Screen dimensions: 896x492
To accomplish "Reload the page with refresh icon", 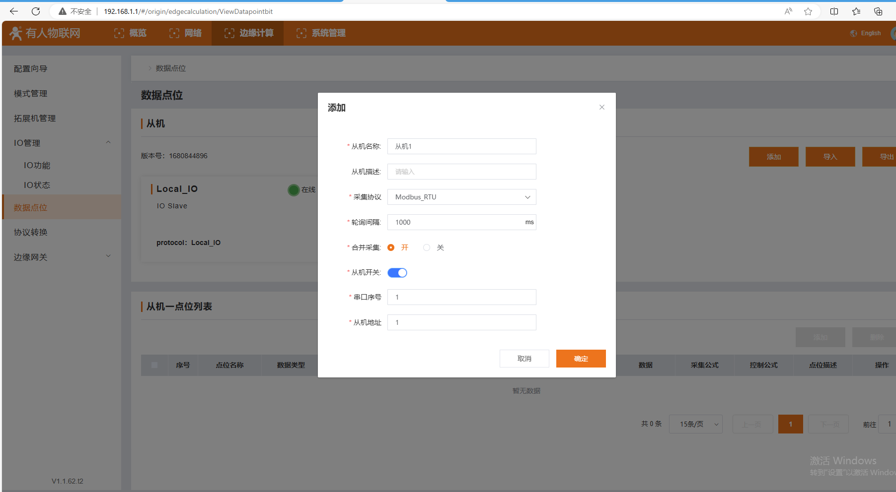I will 36,11.
